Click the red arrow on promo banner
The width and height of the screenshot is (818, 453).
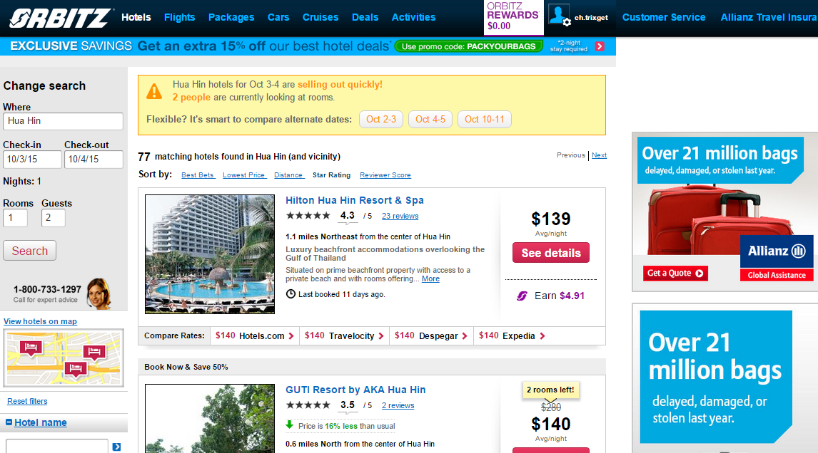pos(600,46)
